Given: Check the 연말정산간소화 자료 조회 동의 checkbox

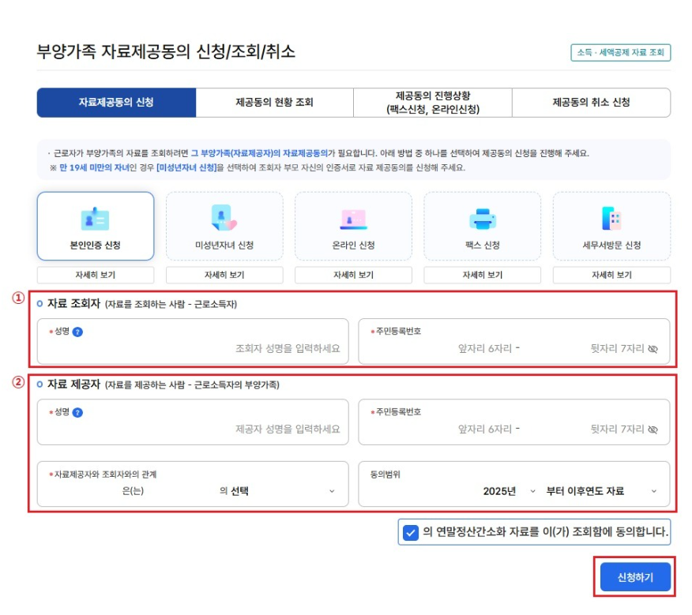Looking at the screenshot, I should pos(410,532).
